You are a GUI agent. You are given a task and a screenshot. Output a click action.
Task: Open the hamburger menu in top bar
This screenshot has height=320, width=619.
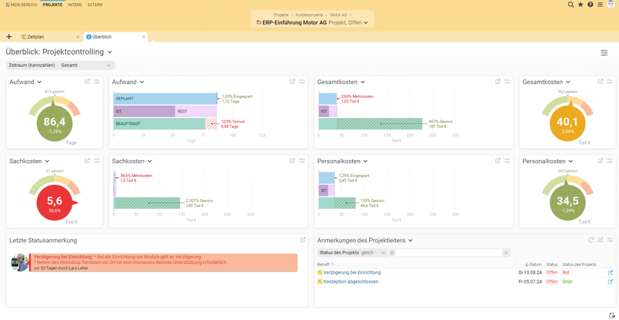(600, 5)
